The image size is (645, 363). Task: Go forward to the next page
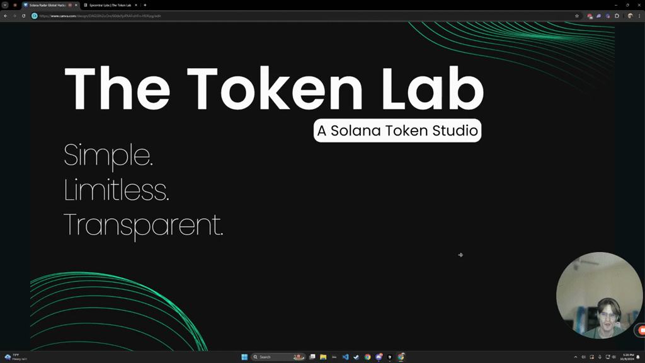14,16
